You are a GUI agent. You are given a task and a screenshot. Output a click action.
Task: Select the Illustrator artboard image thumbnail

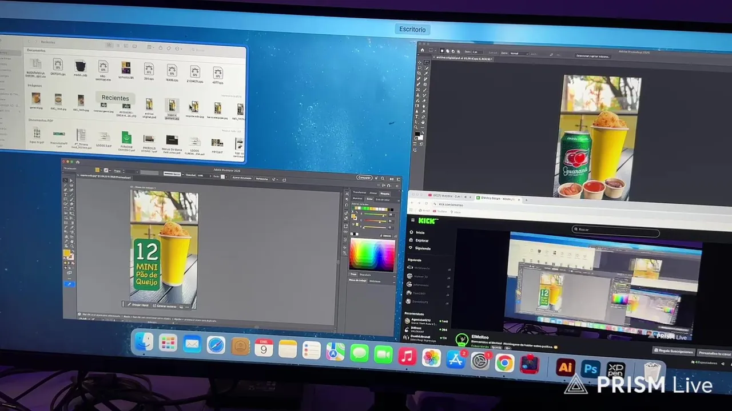[165, 249]
